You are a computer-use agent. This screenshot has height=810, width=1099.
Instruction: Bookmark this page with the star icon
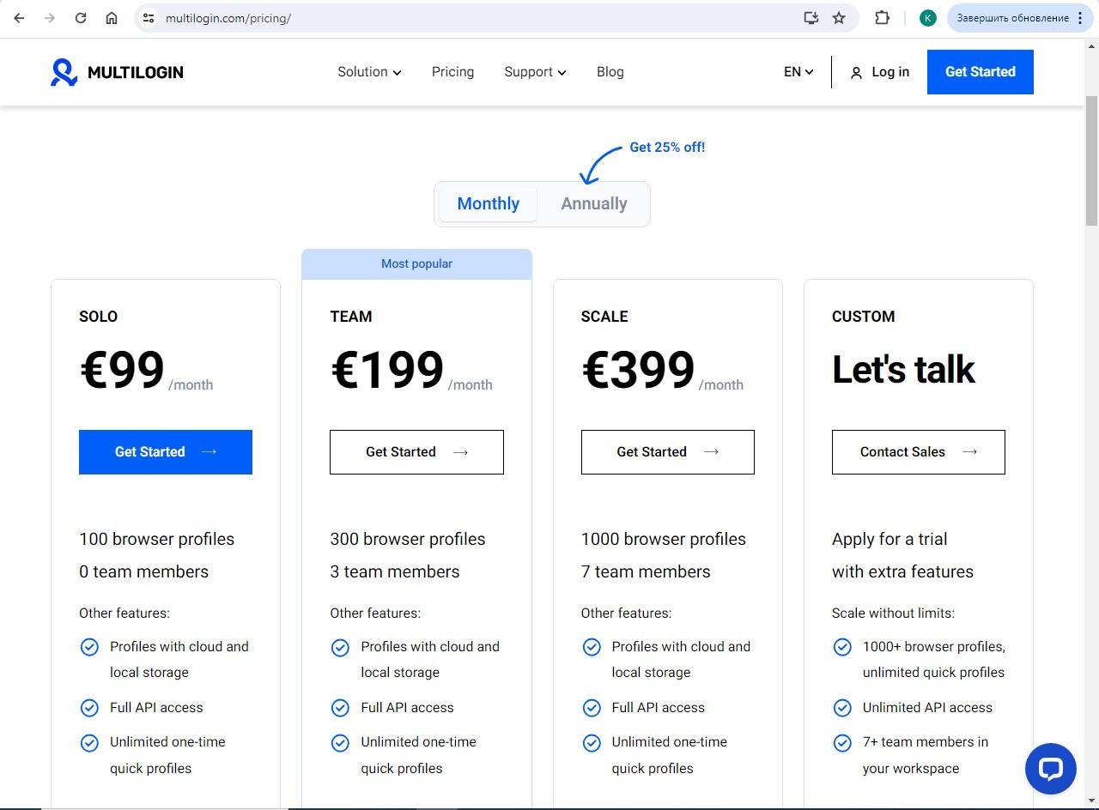pos(839,18)
